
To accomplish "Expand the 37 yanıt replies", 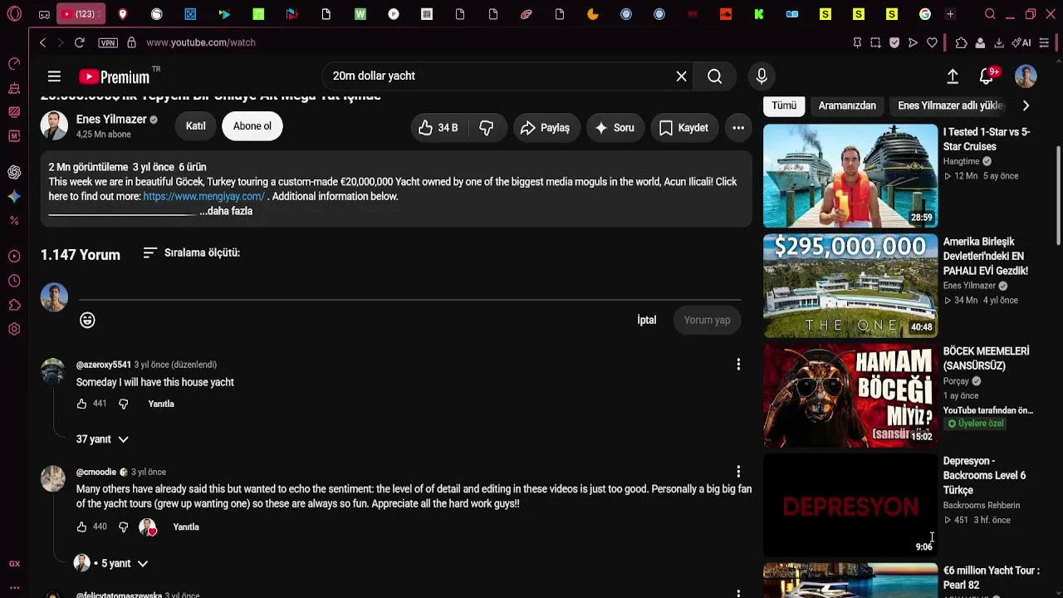I will (103, 439).
